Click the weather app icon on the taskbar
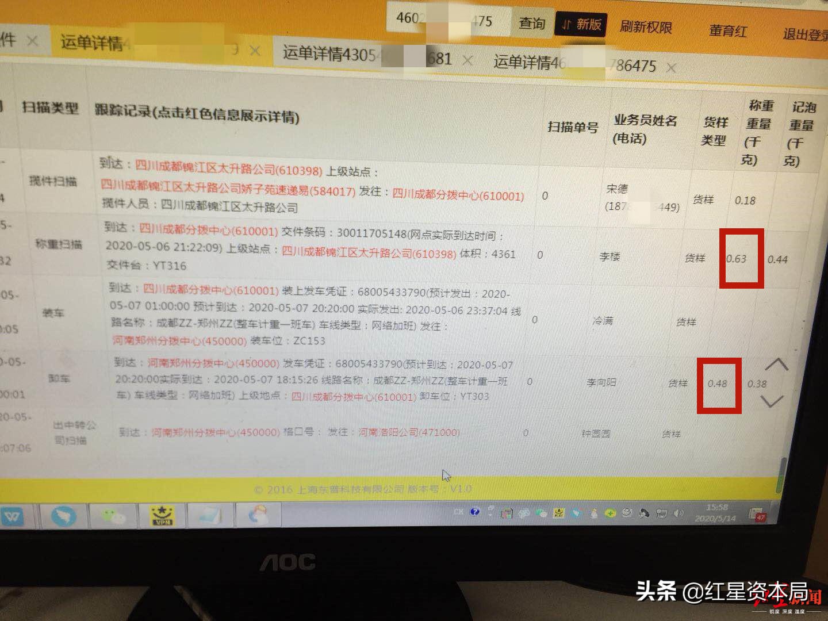 point(258,516)
